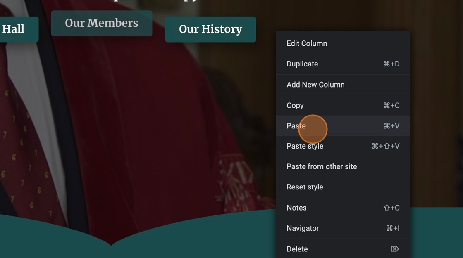Viewport: 463px width, 258px height.
Task: Click Paste from other site
Action: [343, 167]
